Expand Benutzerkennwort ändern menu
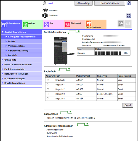 (x=21, y=64)
